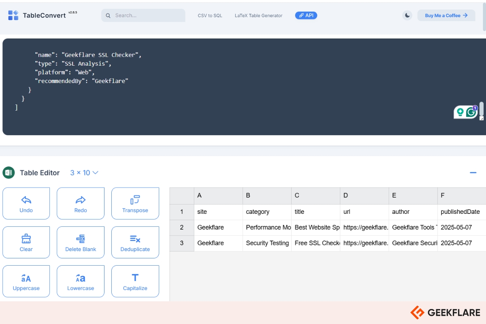
Task: Click the Table Editor Excel icon
Action: click(x=9, y=173)
